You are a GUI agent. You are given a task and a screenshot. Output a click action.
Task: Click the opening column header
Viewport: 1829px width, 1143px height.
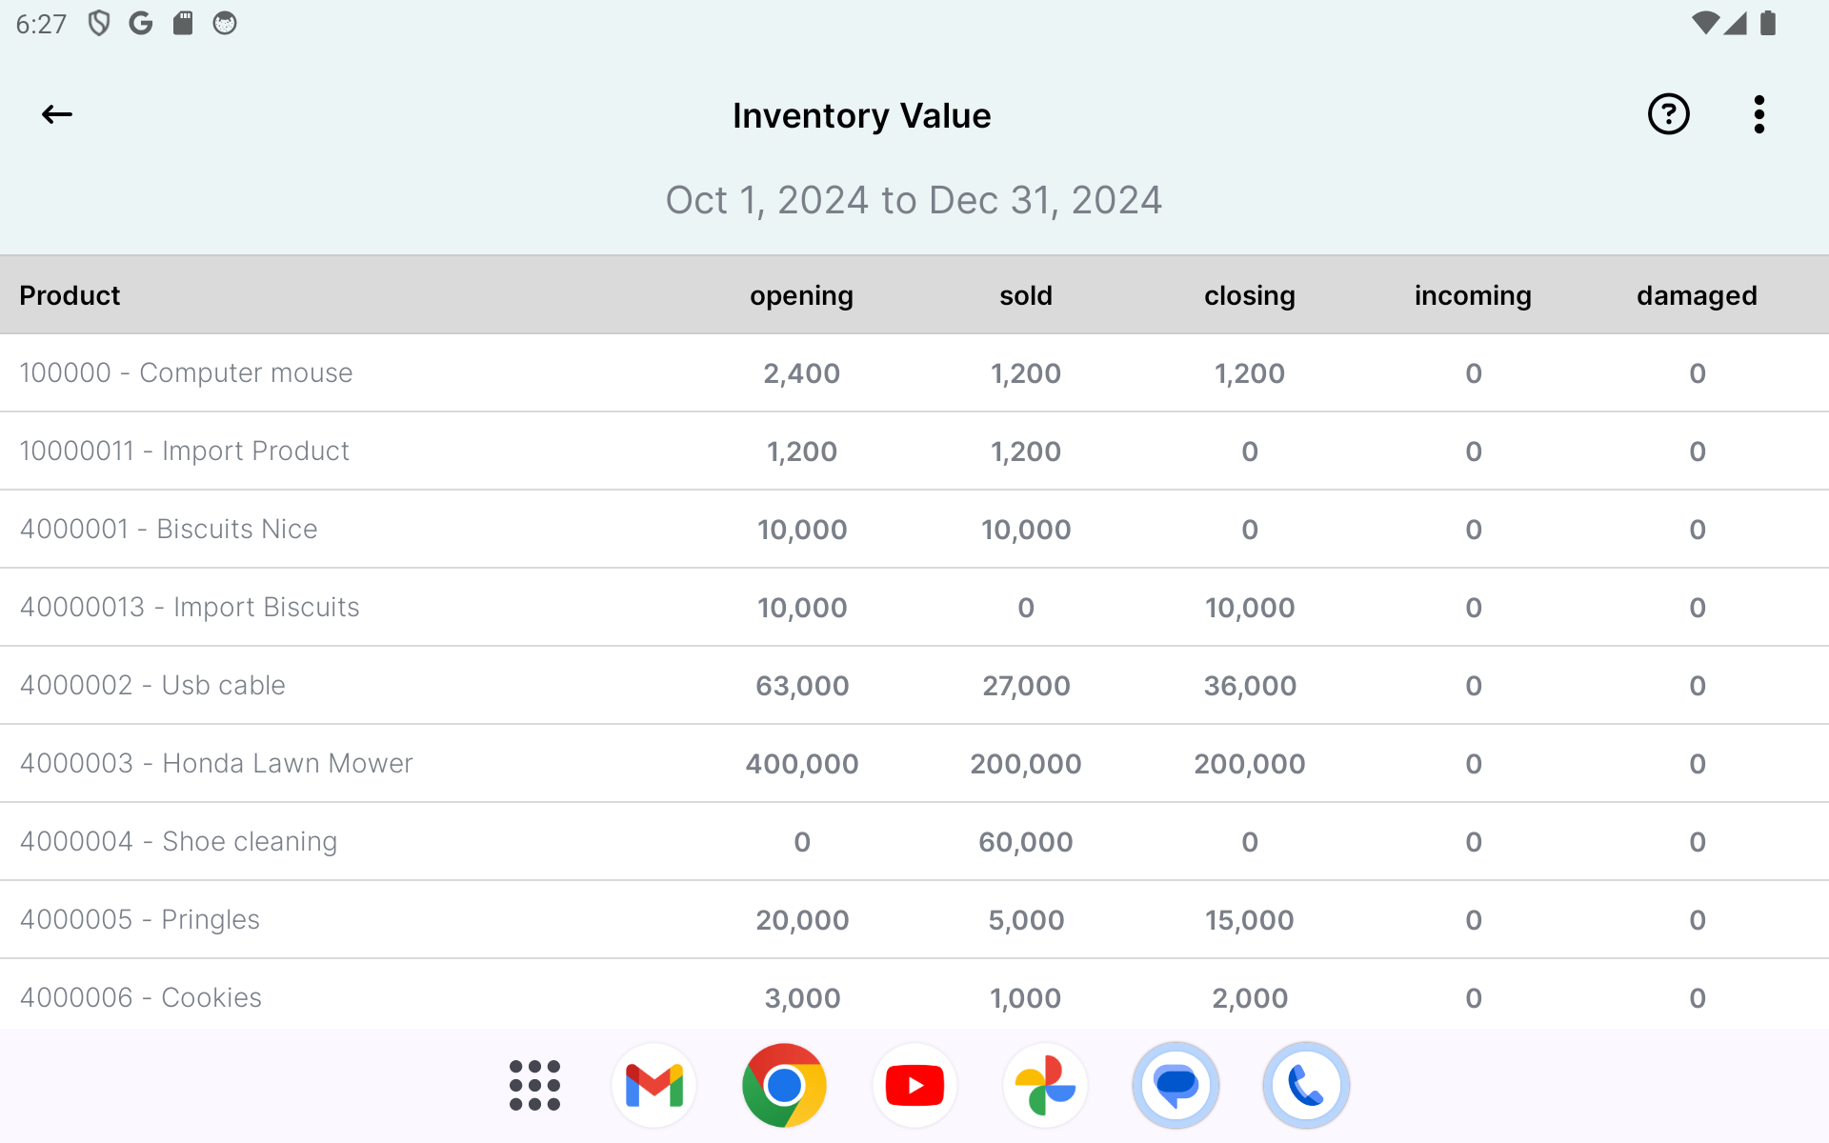pyautogui.click(x=801, y=295)
